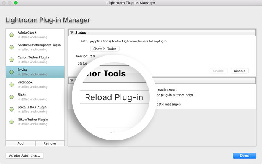
Task: Click the Status section header bar
Action: (x=162, y=32)
